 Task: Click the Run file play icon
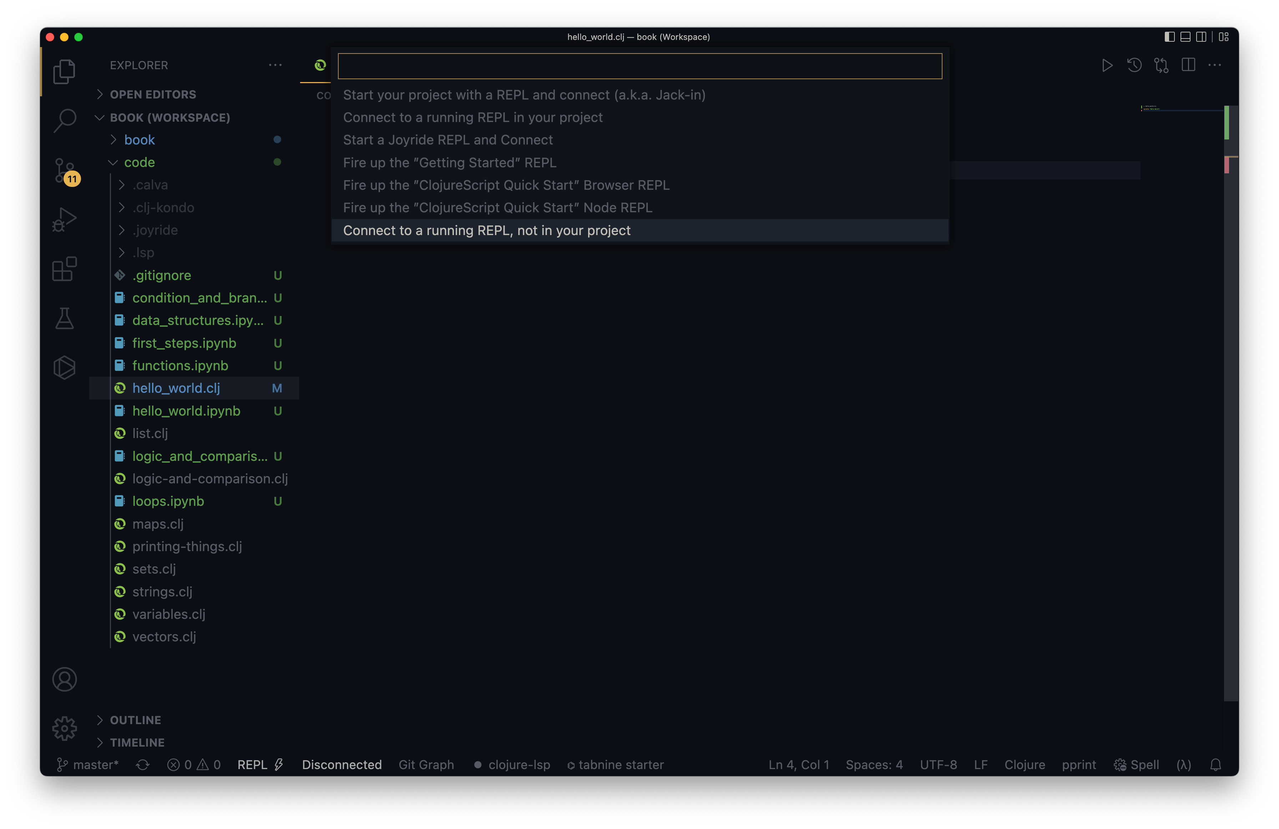point(1107,66)
